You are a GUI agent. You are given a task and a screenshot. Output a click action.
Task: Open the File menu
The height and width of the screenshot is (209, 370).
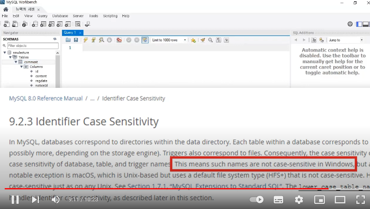[x=5, y=16]
